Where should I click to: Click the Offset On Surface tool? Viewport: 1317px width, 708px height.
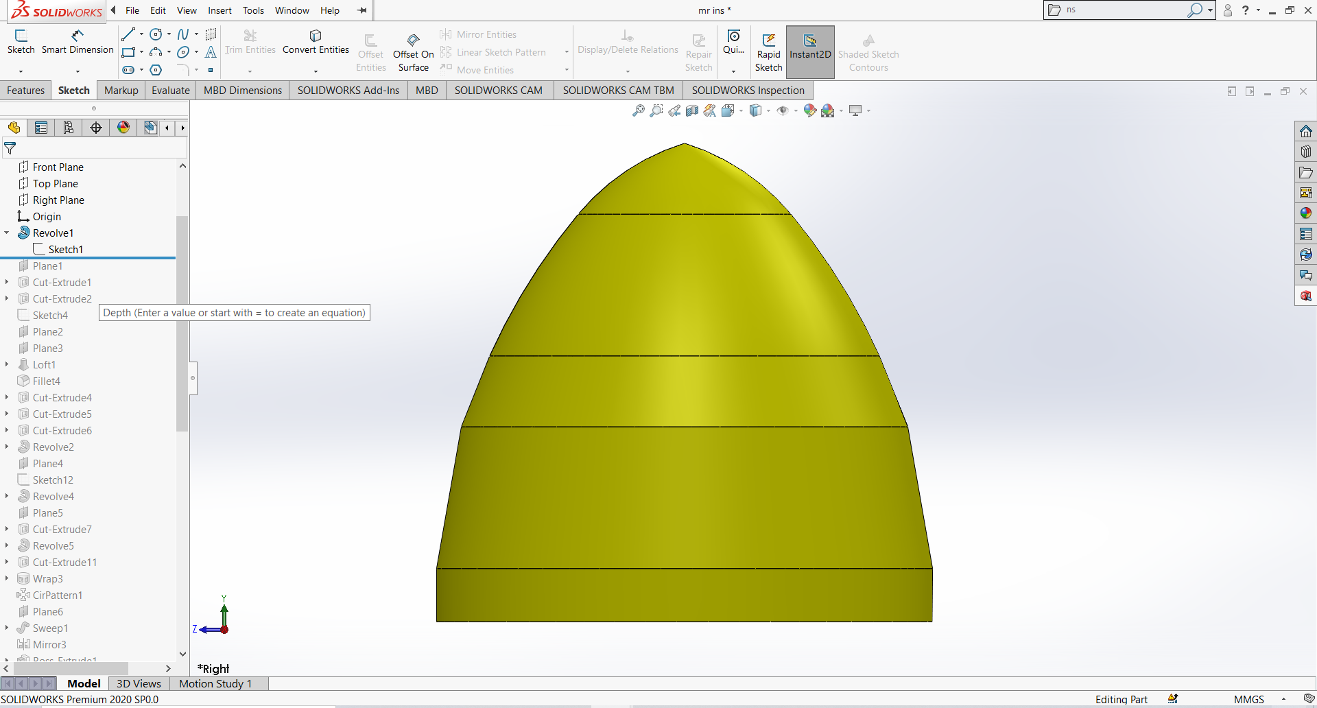click(x=414, y=52)
